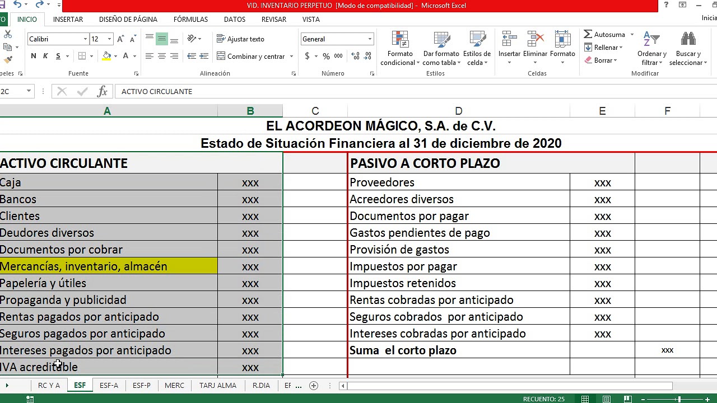Expand the General number format dropdown

pos(370,39)
